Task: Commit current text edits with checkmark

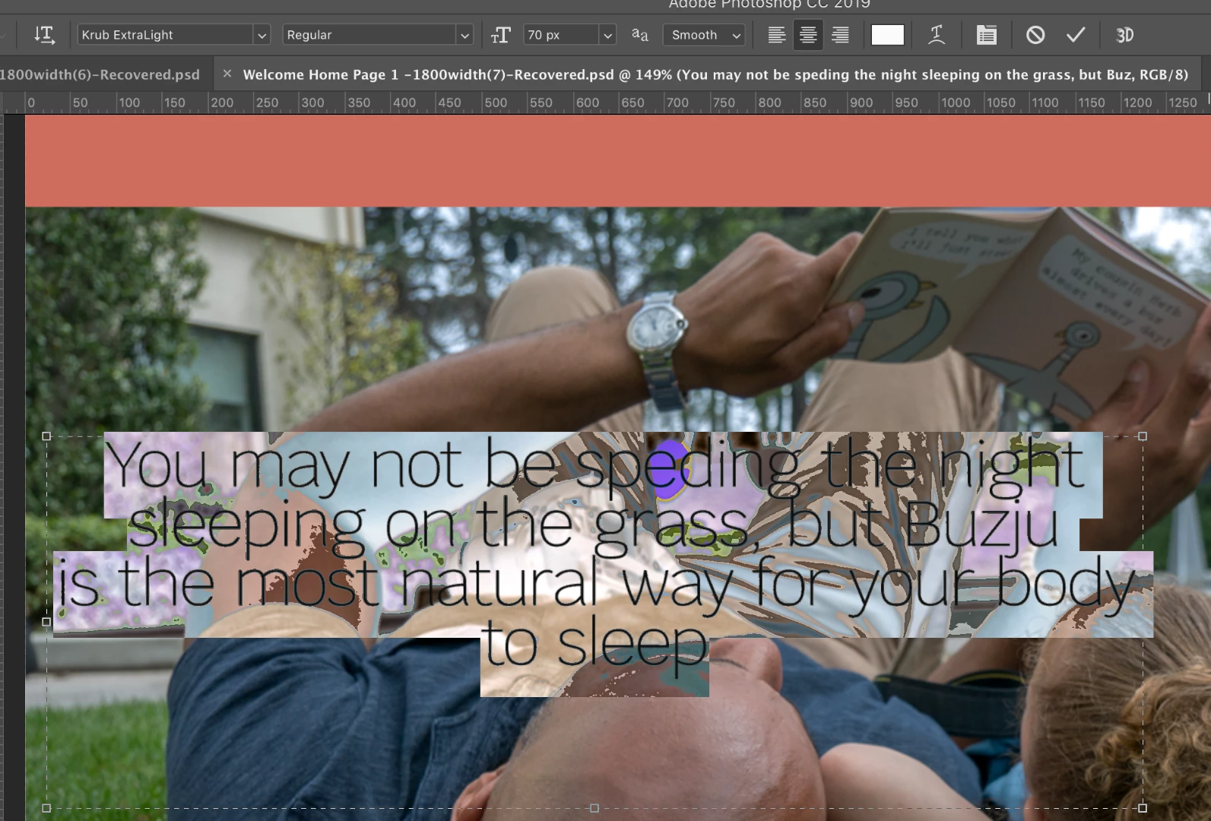Action: pyautogui.click(x=1076, y=35)
